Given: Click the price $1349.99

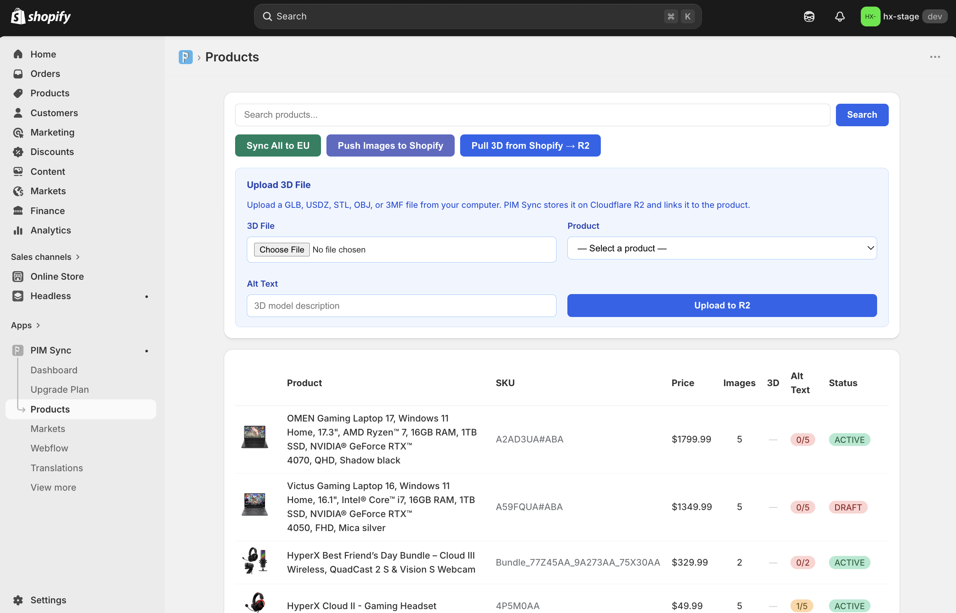Looking at the screenshot, I should click(x=692, y=507).
